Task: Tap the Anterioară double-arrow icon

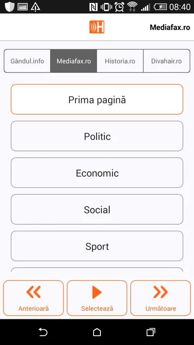Action: click(33, 292)
